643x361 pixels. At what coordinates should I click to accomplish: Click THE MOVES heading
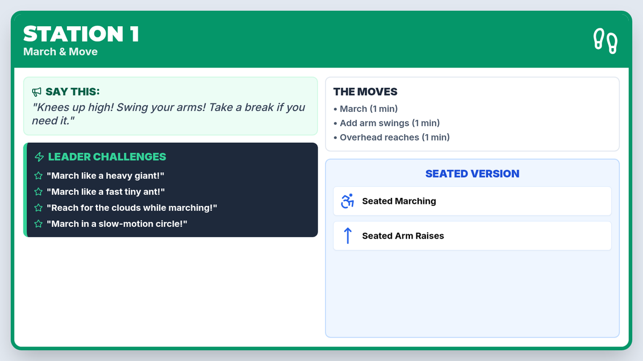pos(365,92)
